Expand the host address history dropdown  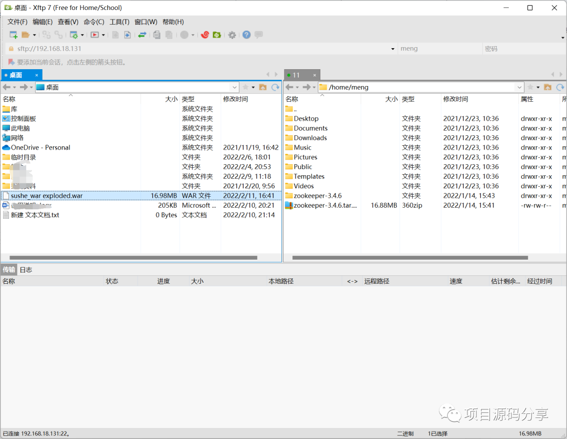[x=393, y=49]
